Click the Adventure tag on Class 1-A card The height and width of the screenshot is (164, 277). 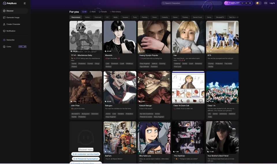[223, 114]
